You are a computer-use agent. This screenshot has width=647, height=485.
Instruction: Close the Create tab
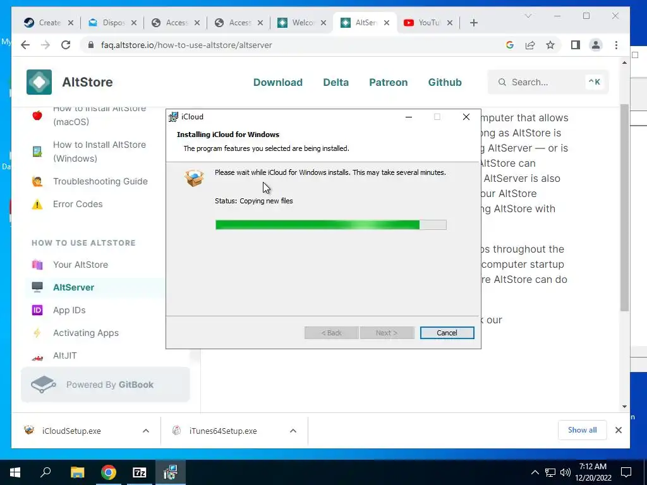(71, 23)
